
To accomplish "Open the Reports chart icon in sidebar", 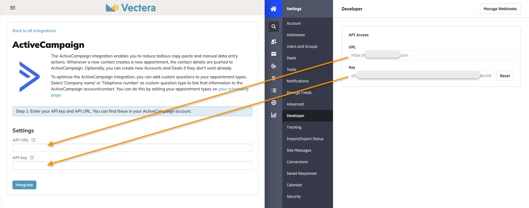I will 274,115.
